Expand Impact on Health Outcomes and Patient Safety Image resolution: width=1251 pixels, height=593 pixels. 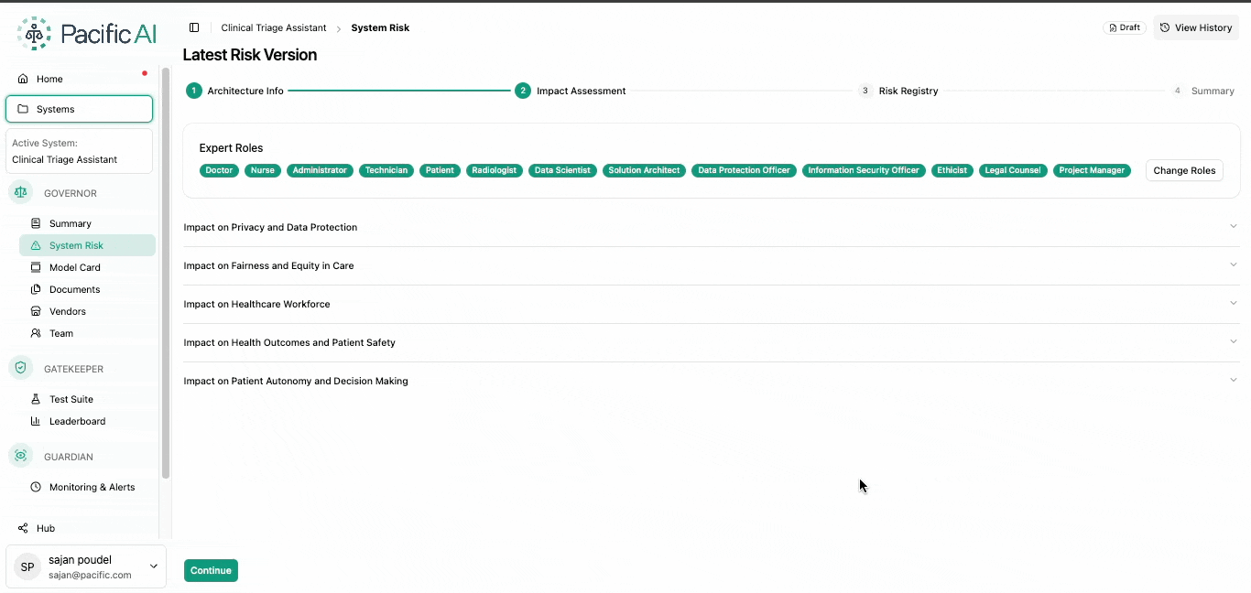coord(711,342)
